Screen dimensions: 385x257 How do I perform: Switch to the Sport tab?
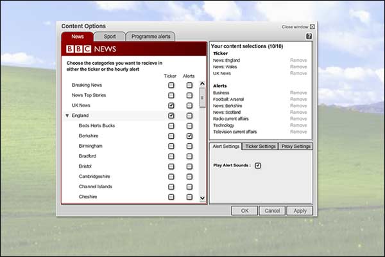tap(110, 37)
